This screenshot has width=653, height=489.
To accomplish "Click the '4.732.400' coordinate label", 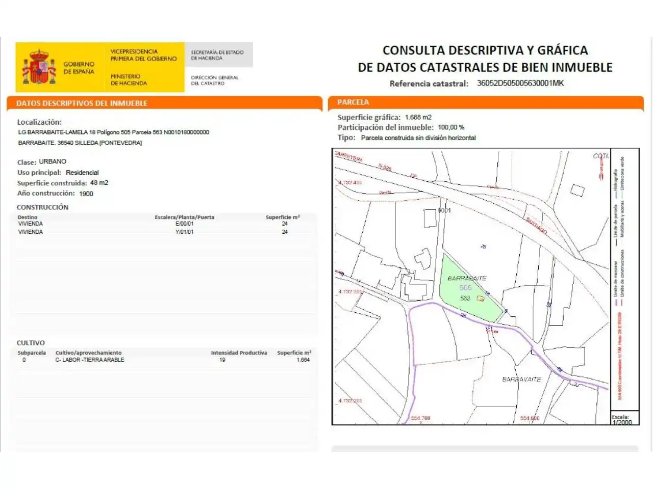I will [x=350, y=182].
